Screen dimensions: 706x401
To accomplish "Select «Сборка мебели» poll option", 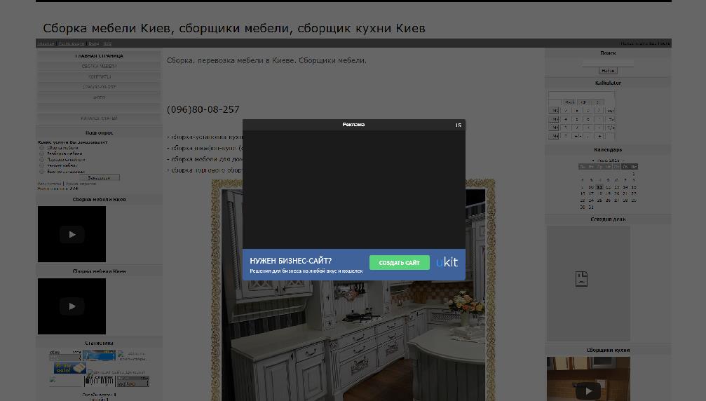I will click(x=42, y=148).
